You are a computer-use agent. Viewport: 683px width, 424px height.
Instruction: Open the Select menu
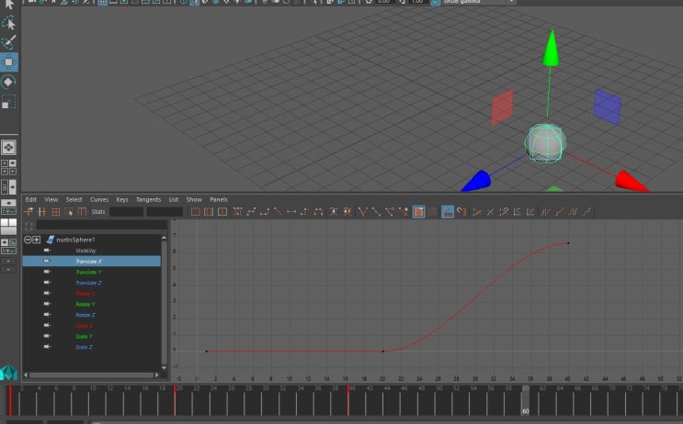click(x=74, y=199)
